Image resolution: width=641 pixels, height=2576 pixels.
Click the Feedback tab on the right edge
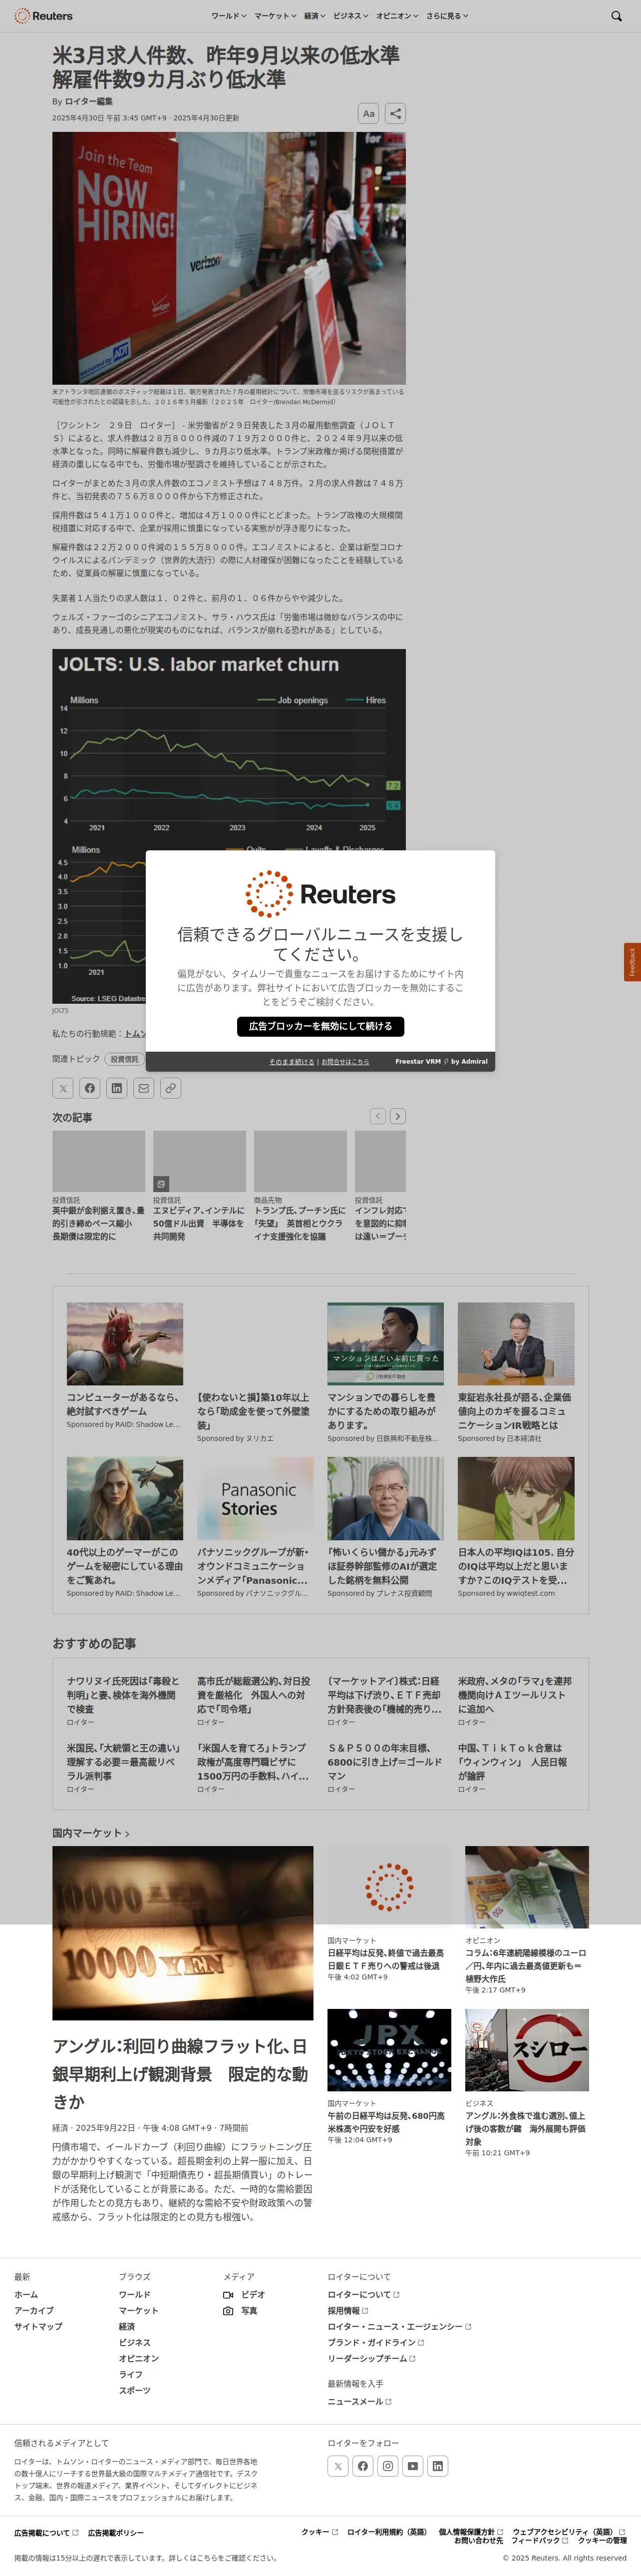point(632,962)
